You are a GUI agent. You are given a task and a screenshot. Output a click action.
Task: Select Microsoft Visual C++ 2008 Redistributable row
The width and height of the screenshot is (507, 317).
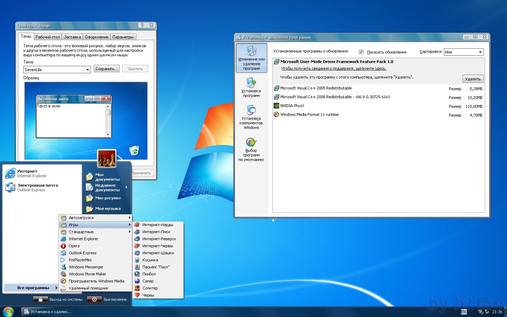pos(379,97)
